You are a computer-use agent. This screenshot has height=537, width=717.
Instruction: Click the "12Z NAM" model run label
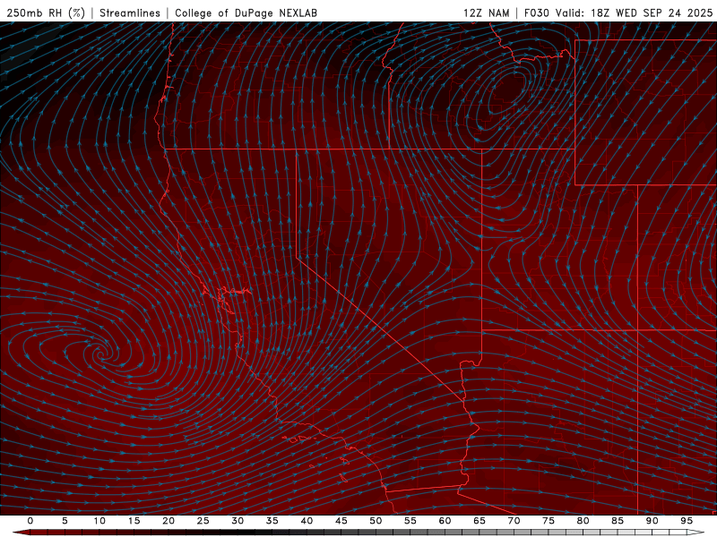click(486, 13)
